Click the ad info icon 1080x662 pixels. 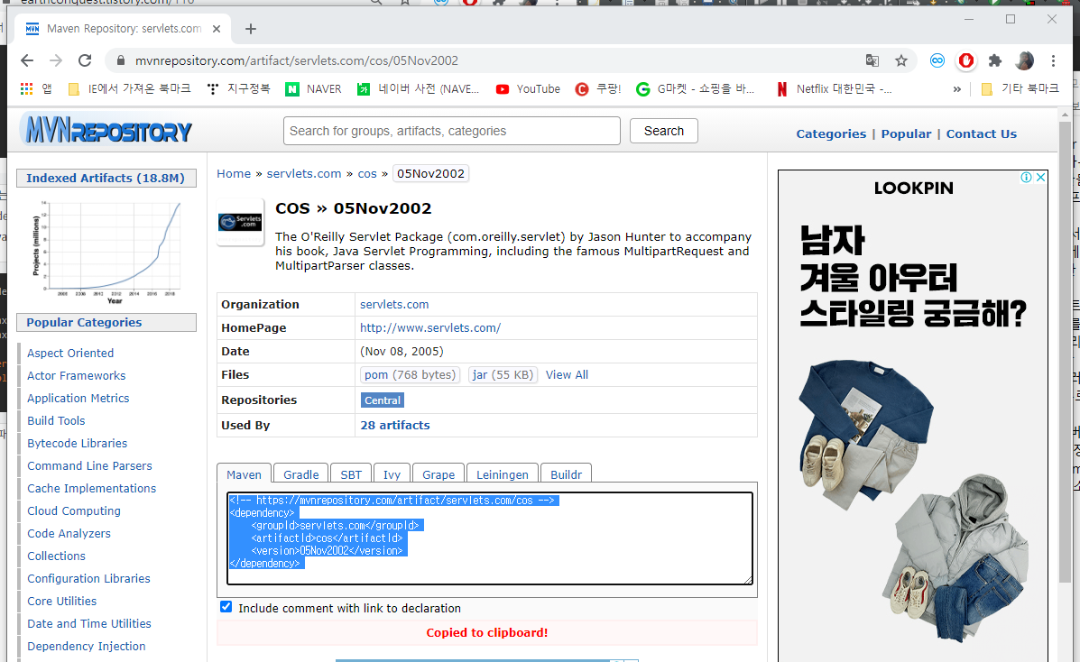pos(1026,177)
